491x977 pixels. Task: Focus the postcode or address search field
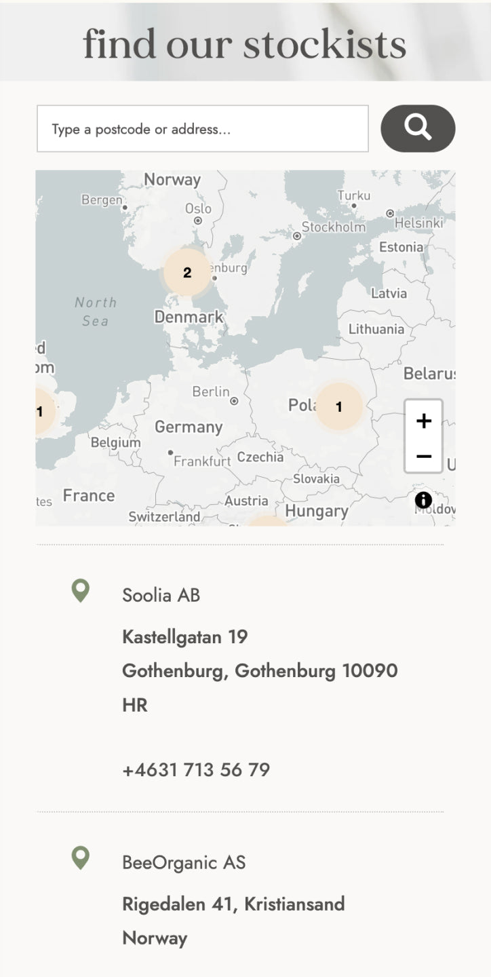coord(202,129)
